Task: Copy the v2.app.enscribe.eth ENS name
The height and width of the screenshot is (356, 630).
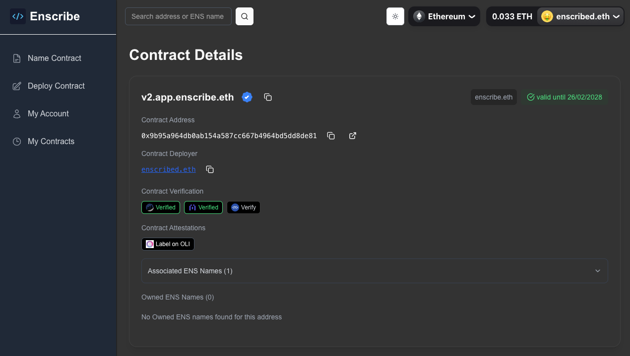Action: [268, 97]
